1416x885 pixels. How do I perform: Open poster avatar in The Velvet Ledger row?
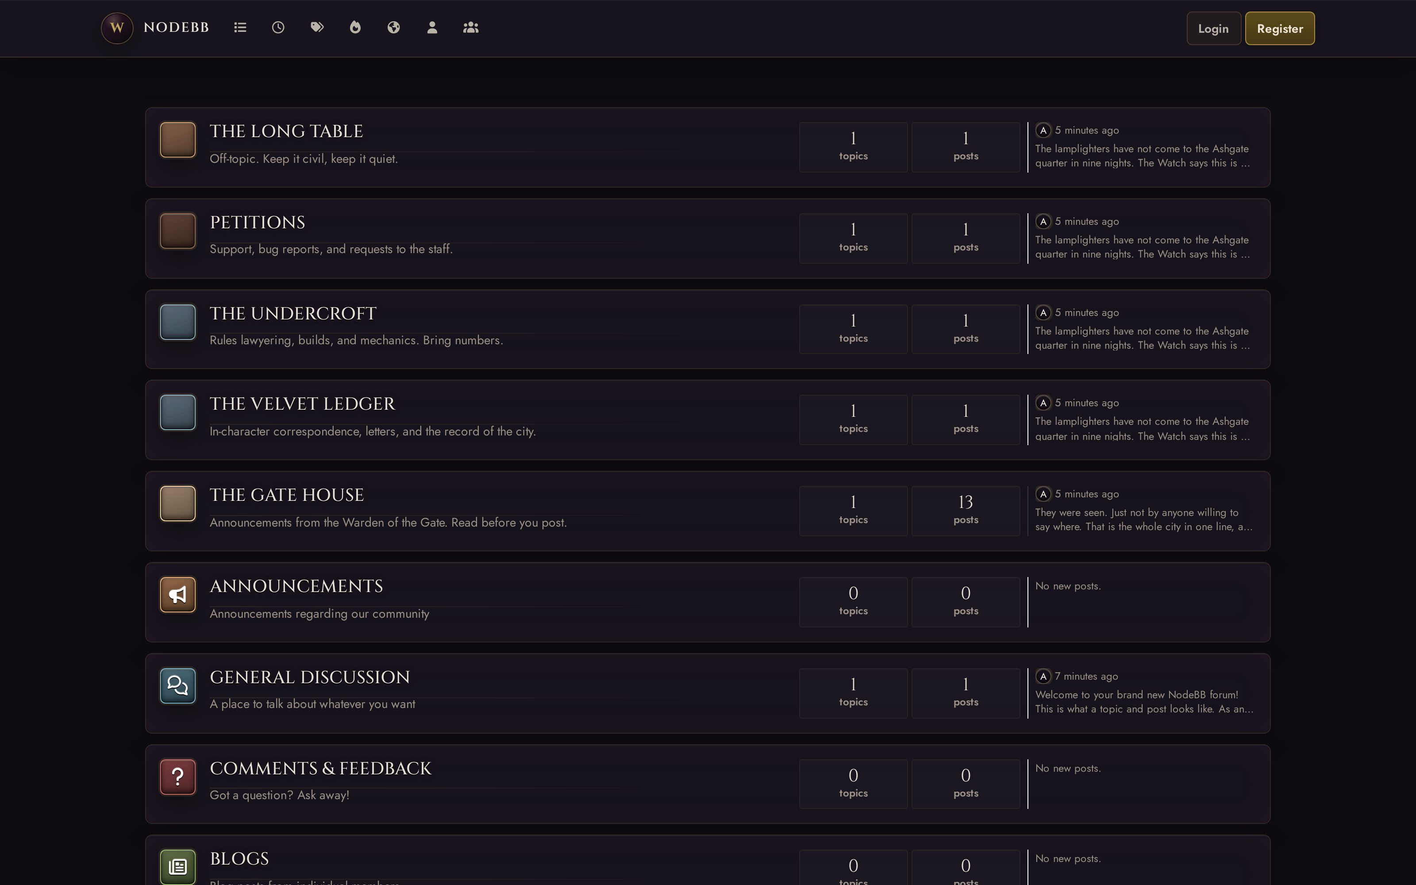point(1043,403)
